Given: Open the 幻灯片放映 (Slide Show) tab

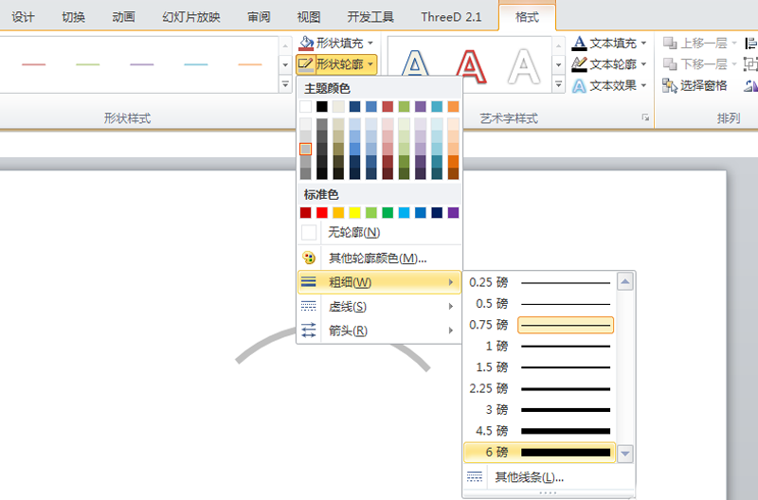Looking at the screenshot, I should (x=191, y=17).
